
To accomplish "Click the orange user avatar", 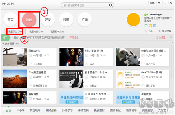I will [x=133, y=19].
